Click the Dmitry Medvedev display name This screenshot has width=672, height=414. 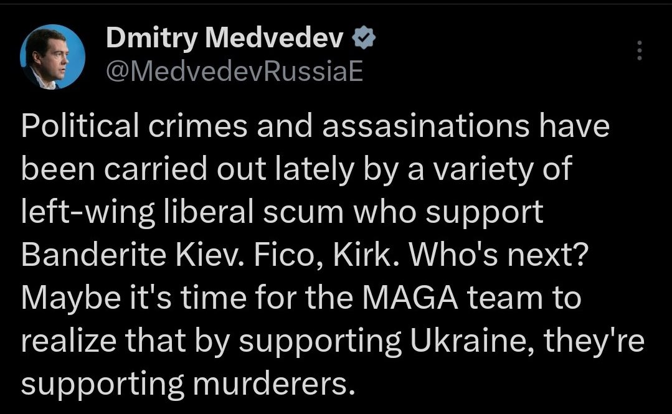[x=225, y=38]
